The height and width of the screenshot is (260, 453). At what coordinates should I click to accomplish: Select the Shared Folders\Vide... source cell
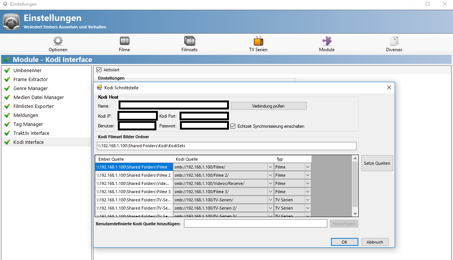coord(134,183)
